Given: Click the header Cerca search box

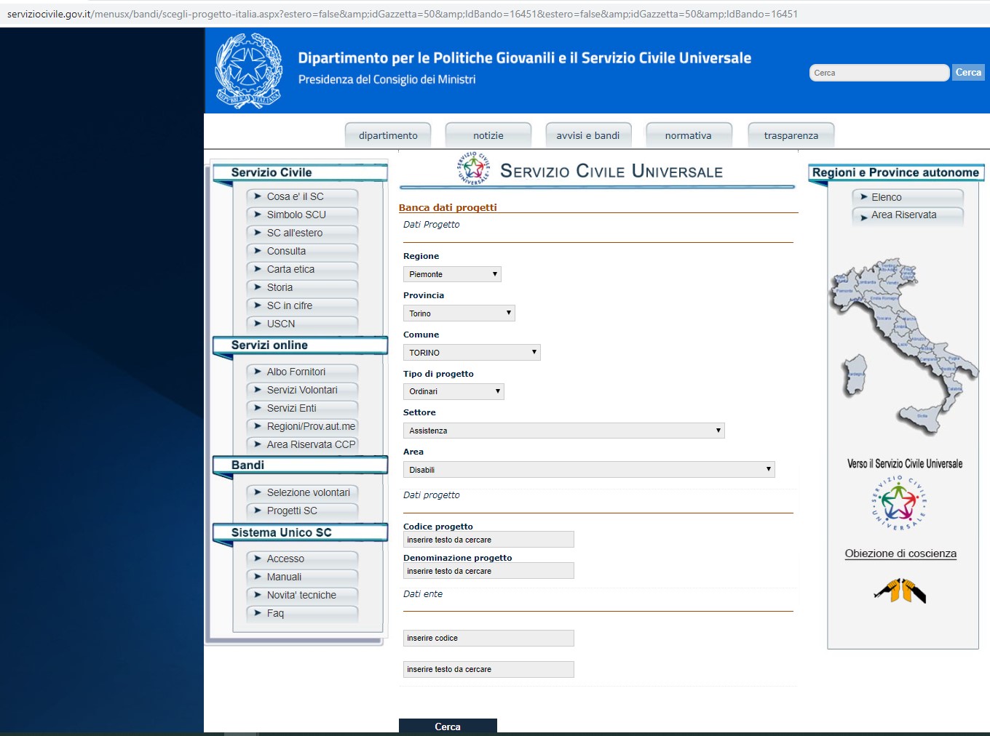Looking at the screenshot, I should click(879, 73).
